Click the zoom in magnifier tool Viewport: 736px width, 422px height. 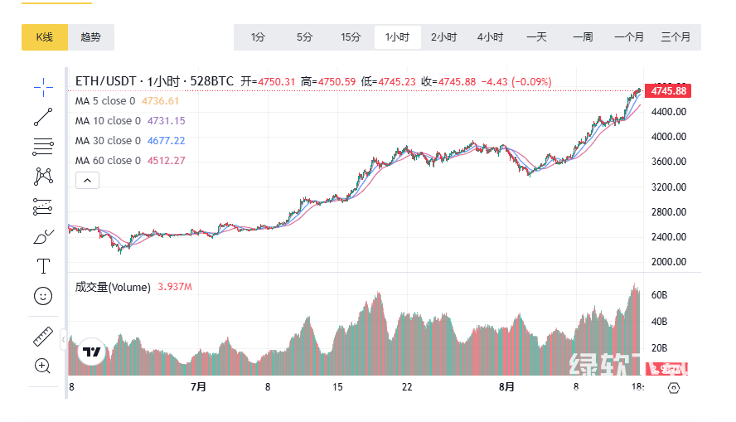tap(43, 366)
